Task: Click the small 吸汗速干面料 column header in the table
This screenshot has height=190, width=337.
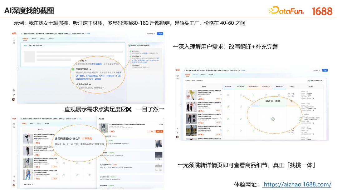Action: pyautogui.click(x=241, y=87)
